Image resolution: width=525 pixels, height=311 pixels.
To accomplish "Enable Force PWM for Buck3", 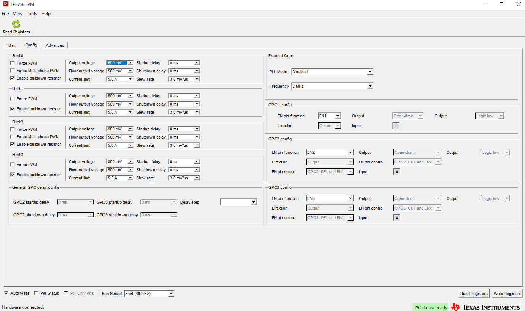I will coord(13,165).
